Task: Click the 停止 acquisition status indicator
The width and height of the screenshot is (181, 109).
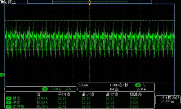Action: (x=12, y=2)
